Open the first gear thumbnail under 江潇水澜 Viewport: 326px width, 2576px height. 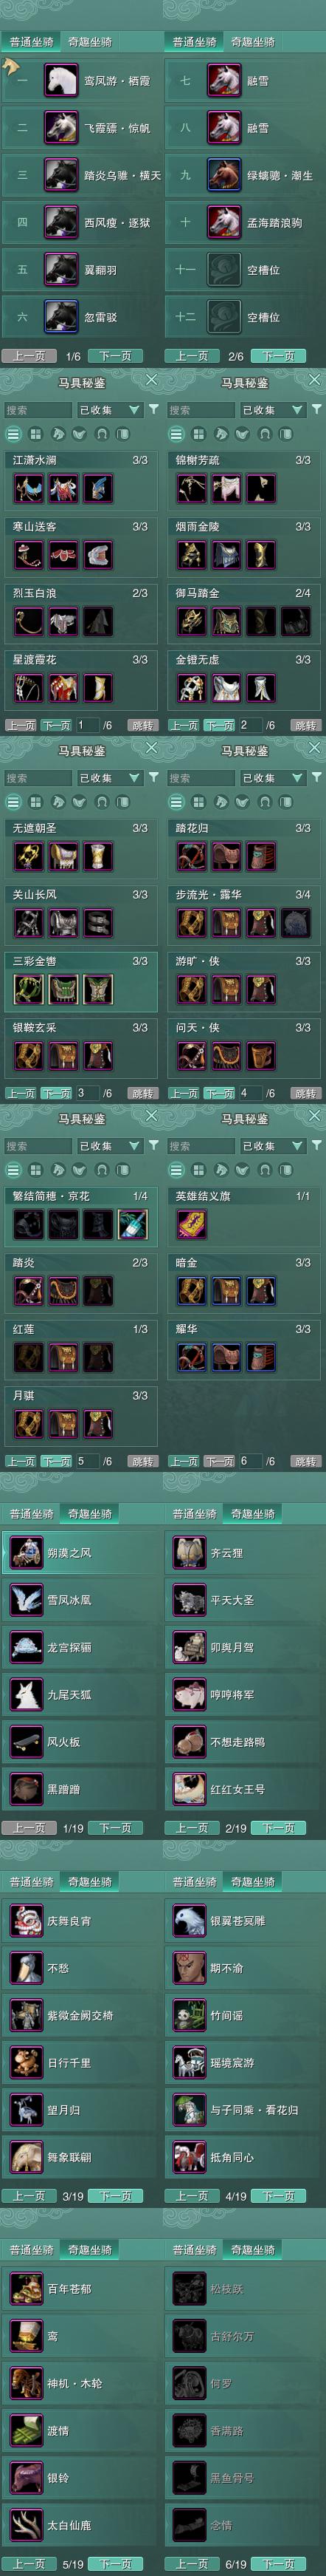(28, 488)
